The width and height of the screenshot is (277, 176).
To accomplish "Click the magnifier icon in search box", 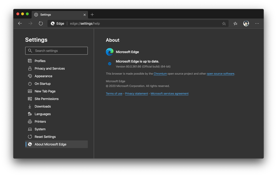I will point(30,51).
